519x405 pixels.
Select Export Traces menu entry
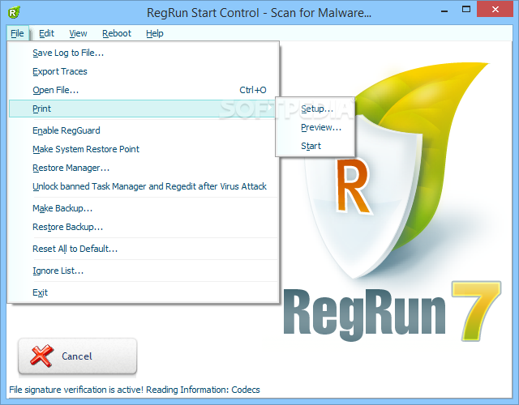coord(143,71)
